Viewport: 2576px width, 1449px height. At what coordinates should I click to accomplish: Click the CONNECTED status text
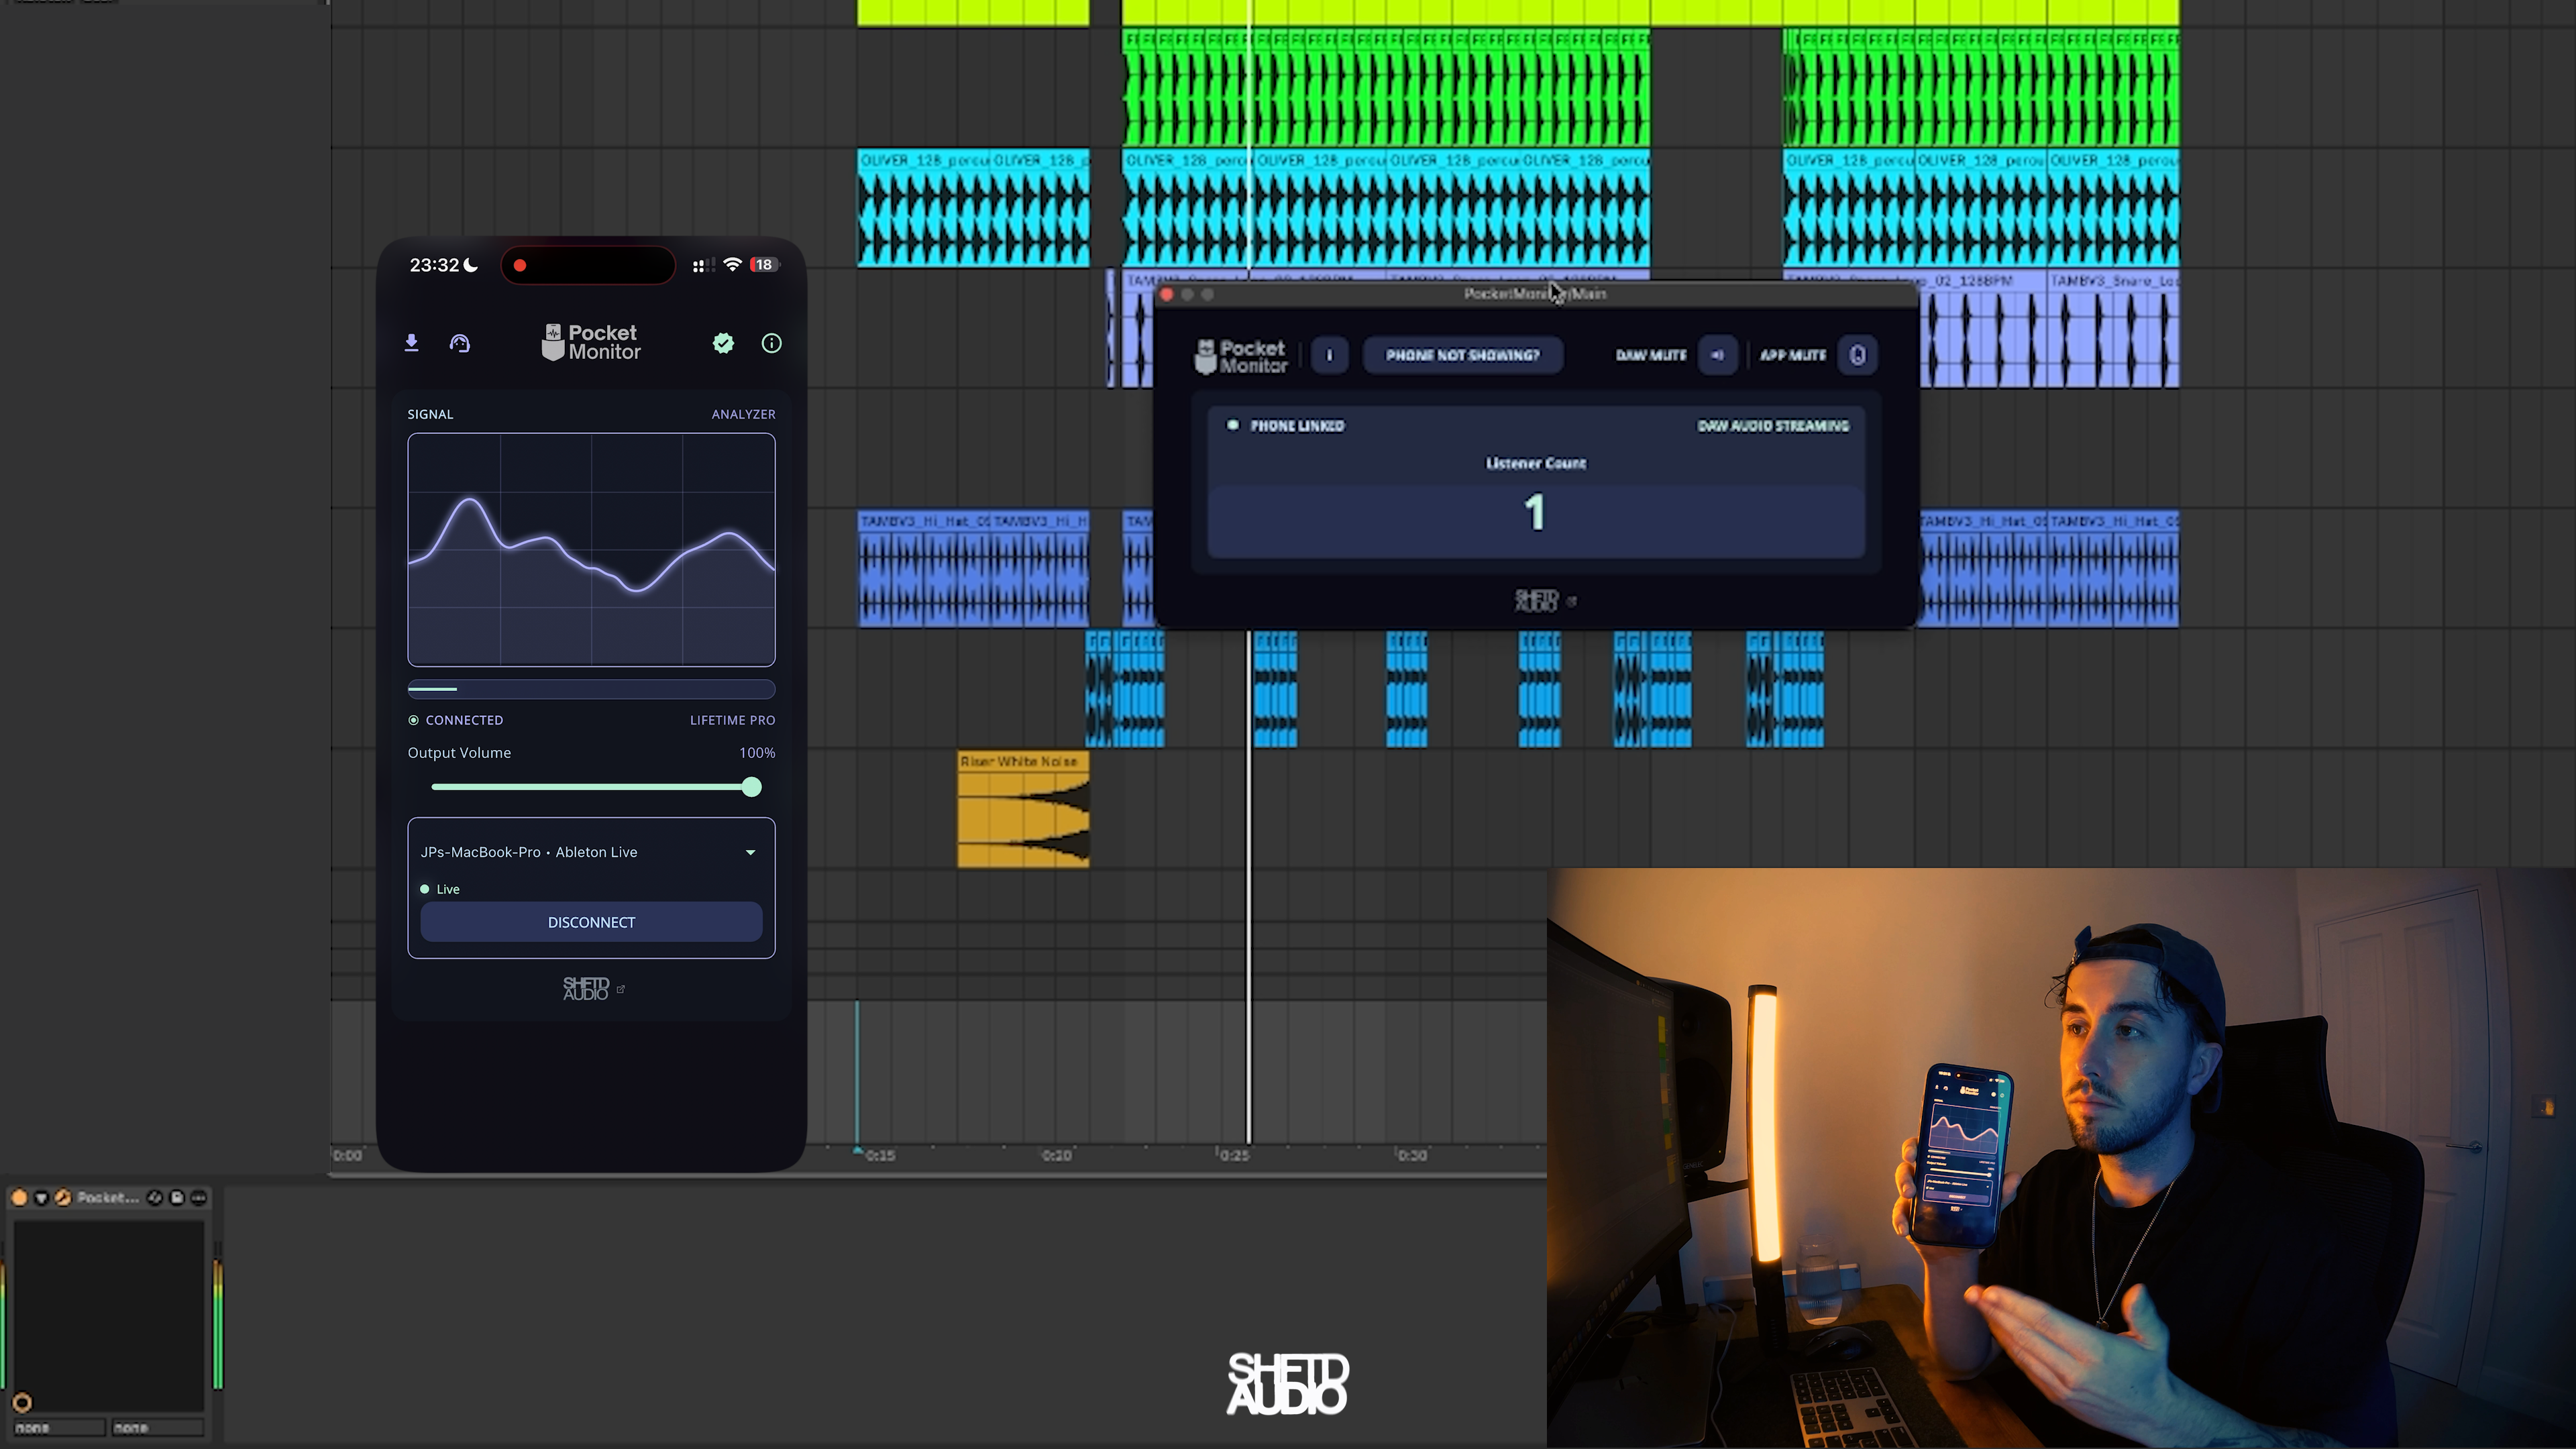464,720
